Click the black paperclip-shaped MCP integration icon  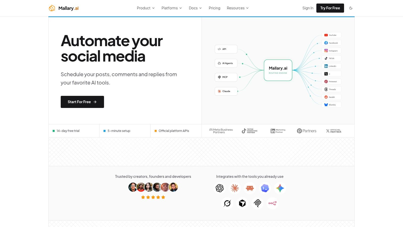[257, 203]
